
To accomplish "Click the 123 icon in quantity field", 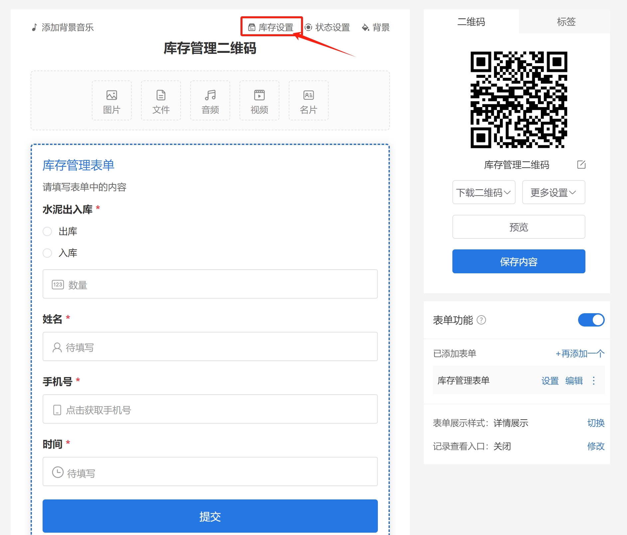I will [58, 285].
